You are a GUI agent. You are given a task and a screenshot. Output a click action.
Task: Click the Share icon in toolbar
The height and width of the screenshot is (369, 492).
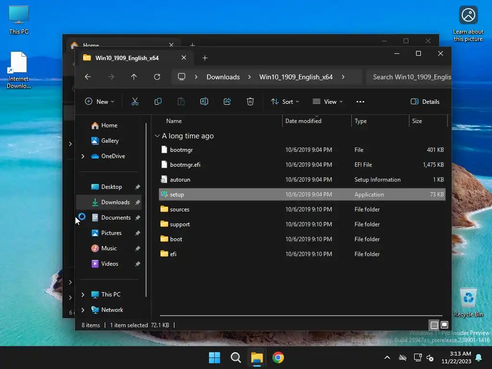(227, 102)
